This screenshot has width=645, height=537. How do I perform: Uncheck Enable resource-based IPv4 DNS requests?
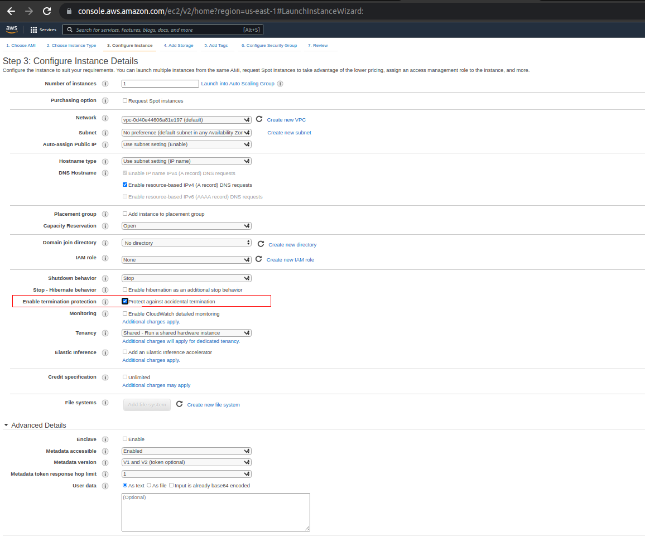tap(125, 185)
